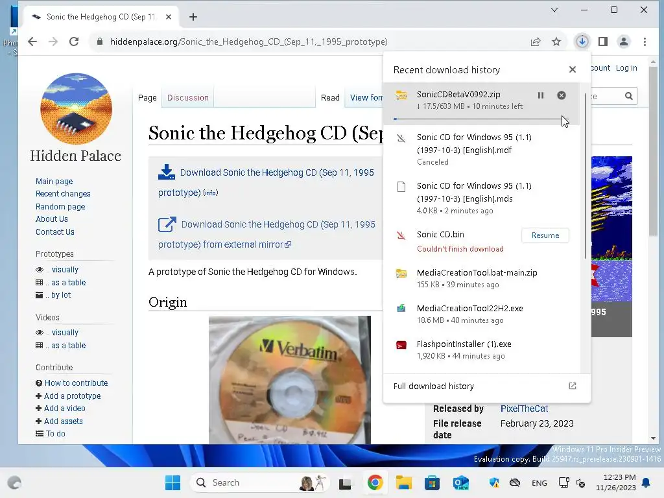Expand the tab search chevron

[554, 10]
